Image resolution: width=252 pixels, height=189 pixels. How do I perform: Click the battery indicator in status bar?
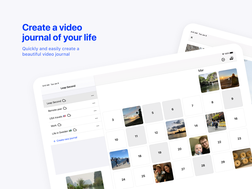pyautogui.click(x=231, y=53)
